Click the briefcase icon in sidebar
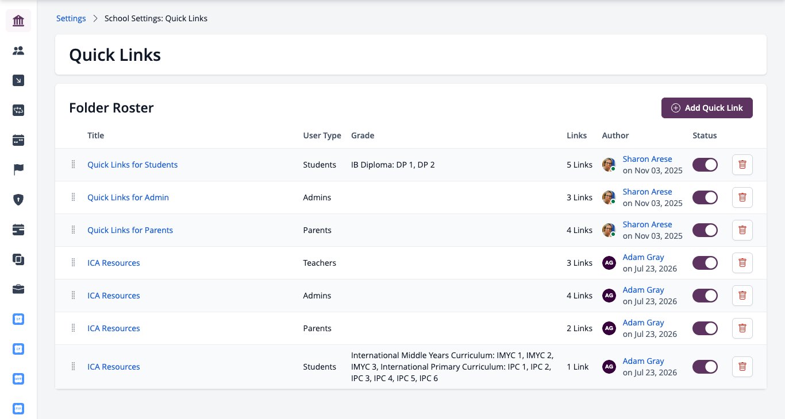 (18, 289)
